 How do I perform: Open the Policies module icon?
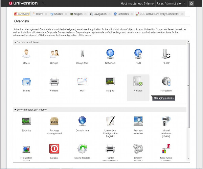click(x=138, y=81)
